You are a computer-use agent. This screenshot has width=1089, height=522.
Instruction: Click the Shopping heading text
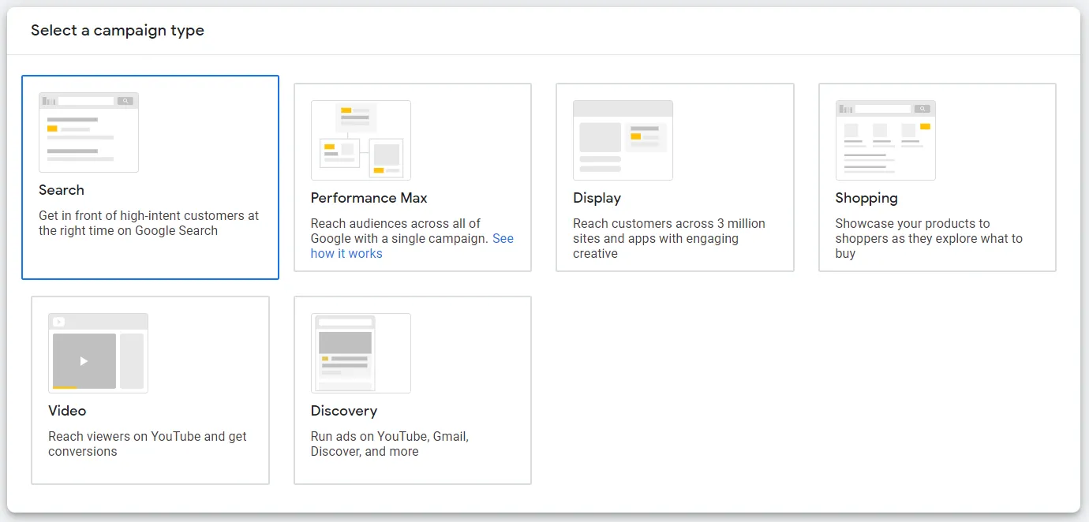click(866, 198)
